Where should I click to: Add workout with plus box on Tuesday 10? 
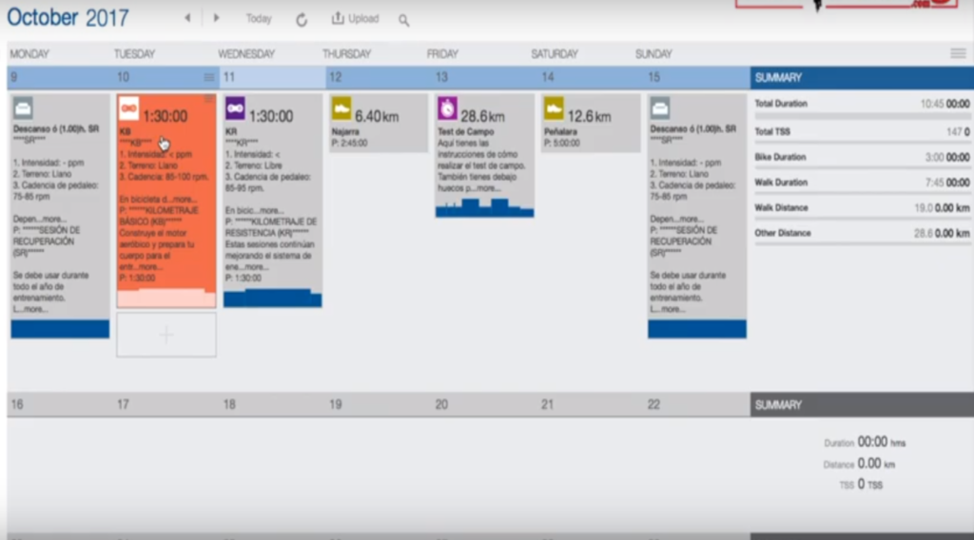tap(166, 336)
